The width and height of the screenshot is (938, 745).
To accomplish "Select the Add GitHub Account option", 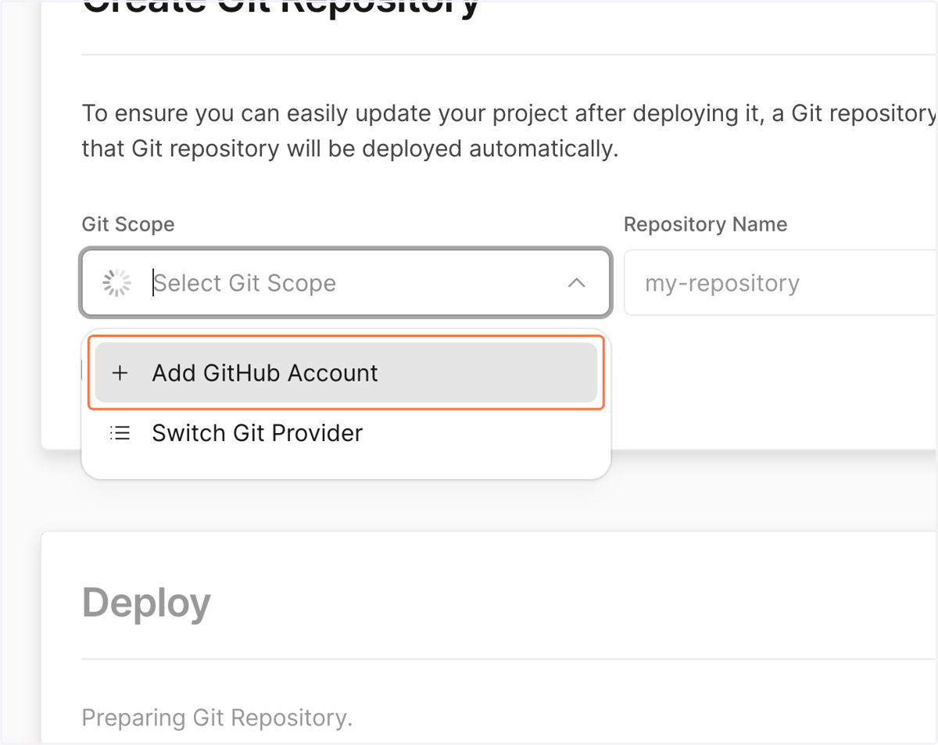I will pyautogui.click(x=346, y=373).
